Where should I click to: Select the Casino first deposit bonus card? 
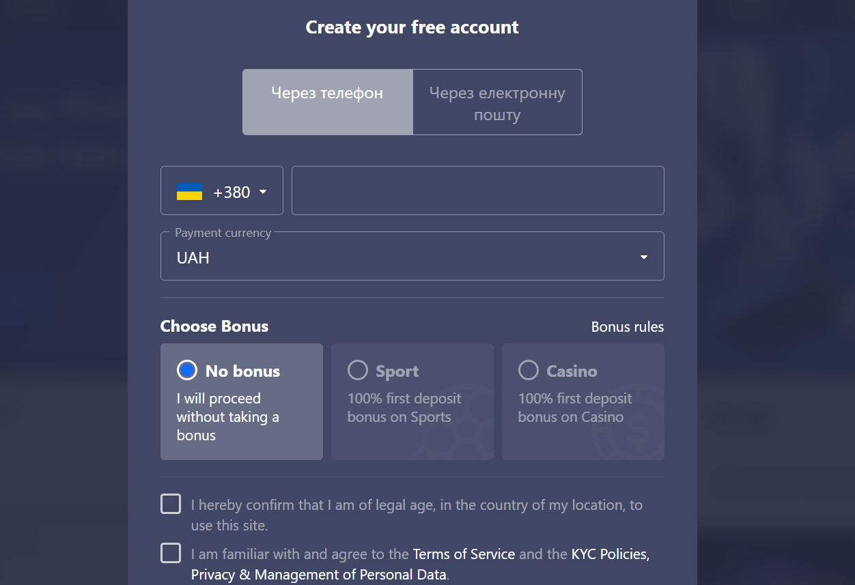(583, 401)
